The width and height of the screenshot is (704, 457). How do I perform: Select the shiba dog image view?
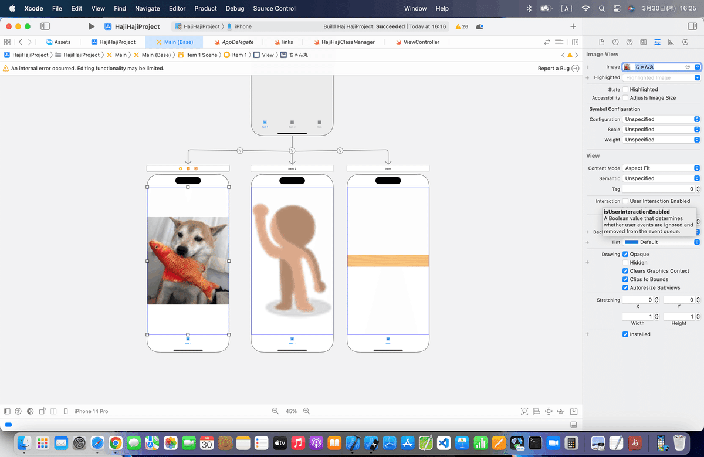click(x=188, y=260)
